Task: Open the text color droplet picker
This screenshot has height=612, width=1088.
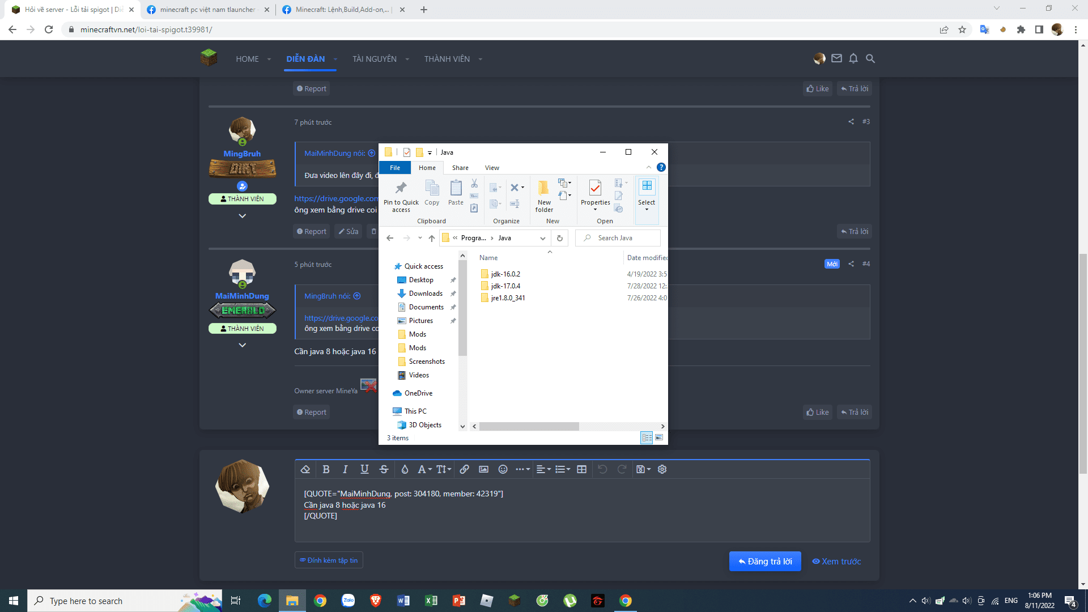Action: pyautogui.click(x=405, y=469)
